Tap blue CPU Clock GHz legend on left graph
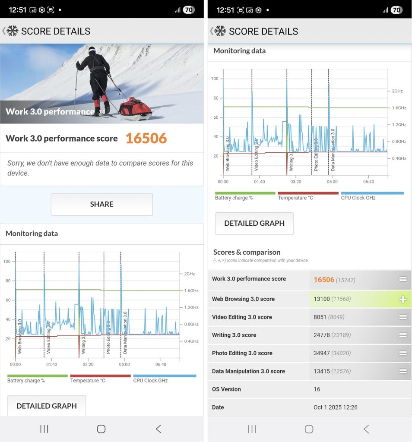The width and height of the screenshot is (412, 442). pos(164,376)
